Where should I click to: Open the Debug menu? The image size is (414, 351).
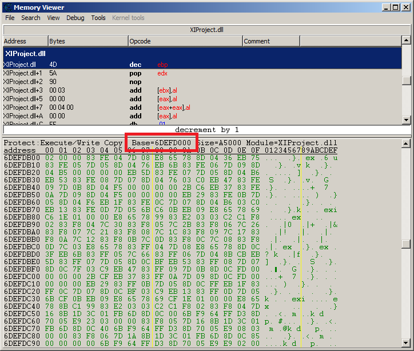click(75, 18)
